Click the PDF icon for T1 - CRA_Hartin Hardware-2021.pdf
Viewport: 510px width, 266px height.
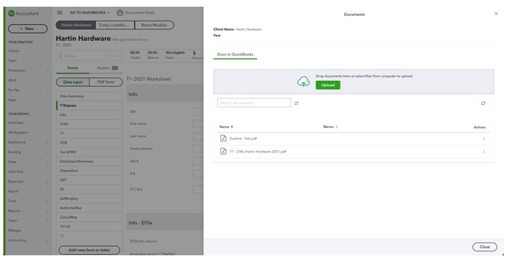(223, 152)
